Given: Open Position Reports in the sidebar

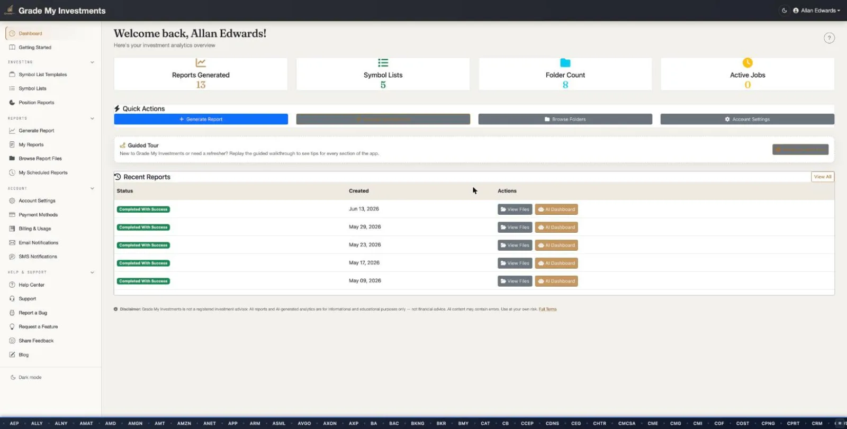Looking at the screenshot, I should (x=37, y=103).
